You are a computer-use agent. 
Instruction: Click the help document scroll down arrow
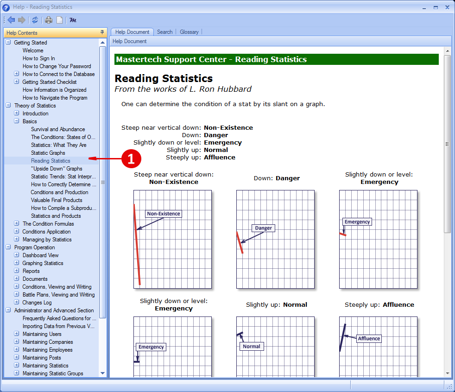pos(448,373)
